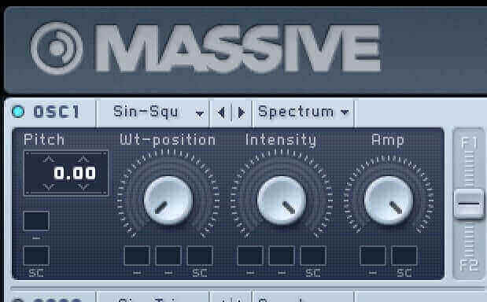Click first modulation slot under Amp
The height and width of the screenshot is (302, 487).
373,256
